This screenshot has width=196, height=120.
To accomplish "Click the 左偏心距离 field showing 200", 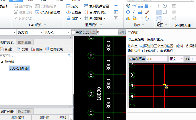I will coord(156,59).
